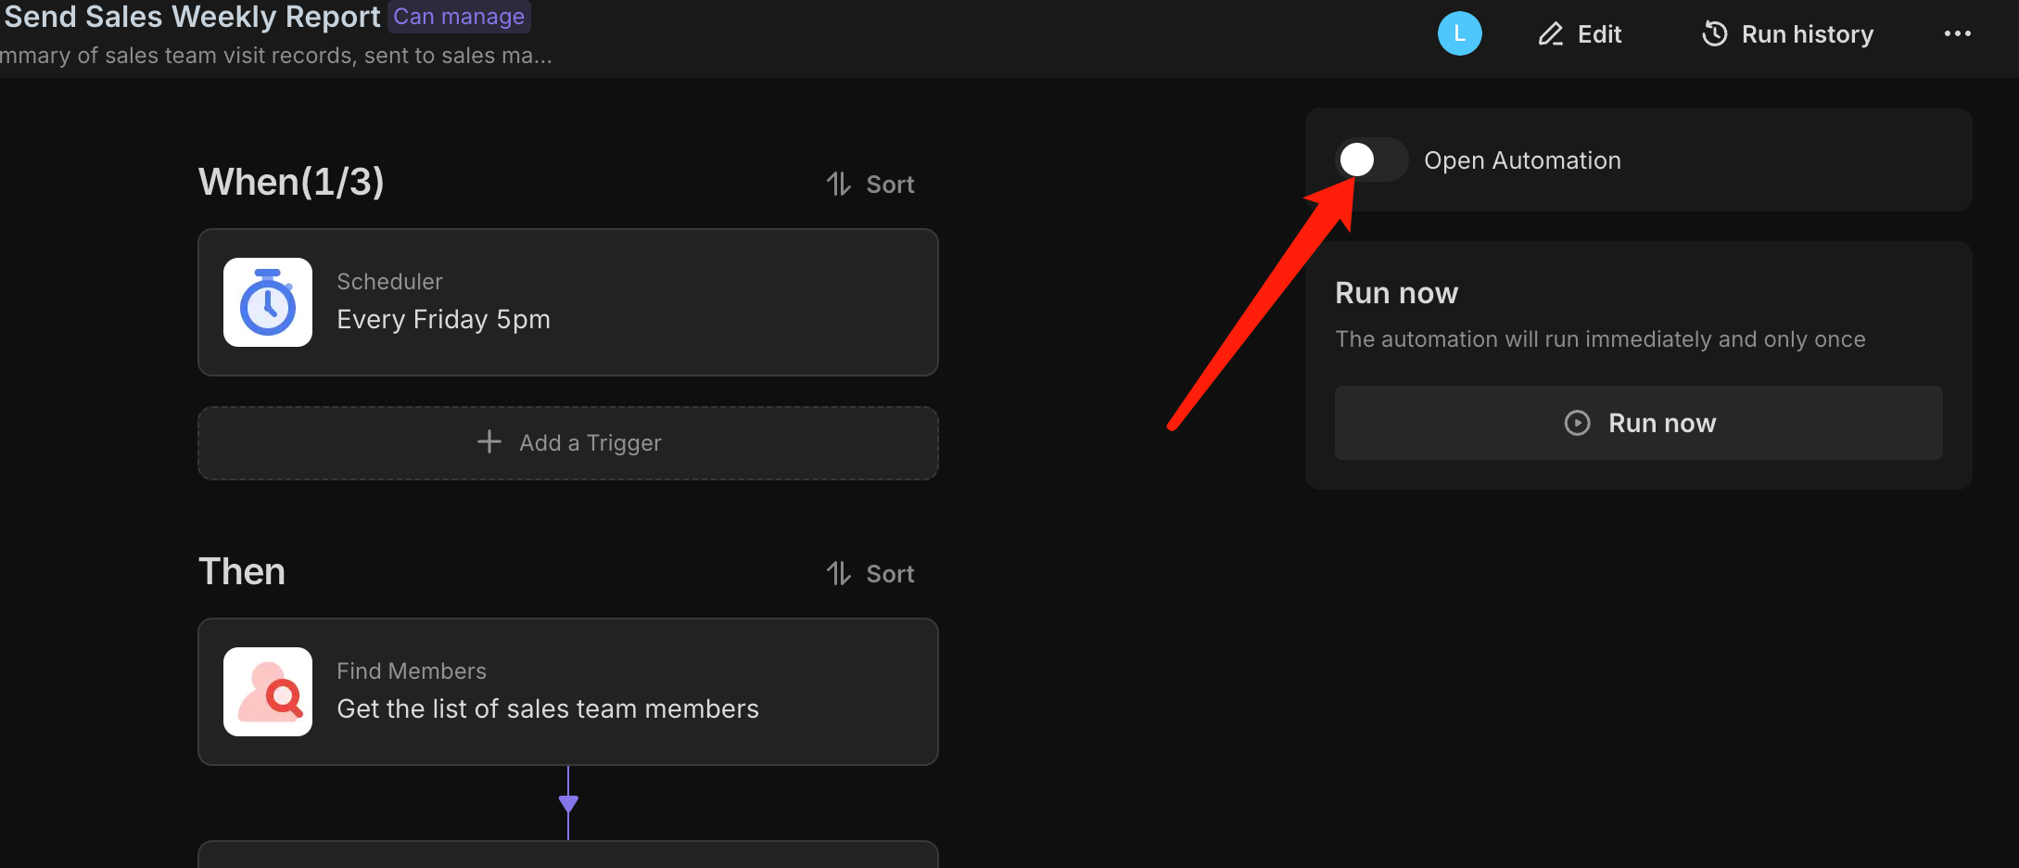Add a Trigger
Screen dimensions: 2019x868
click(568, 443)
